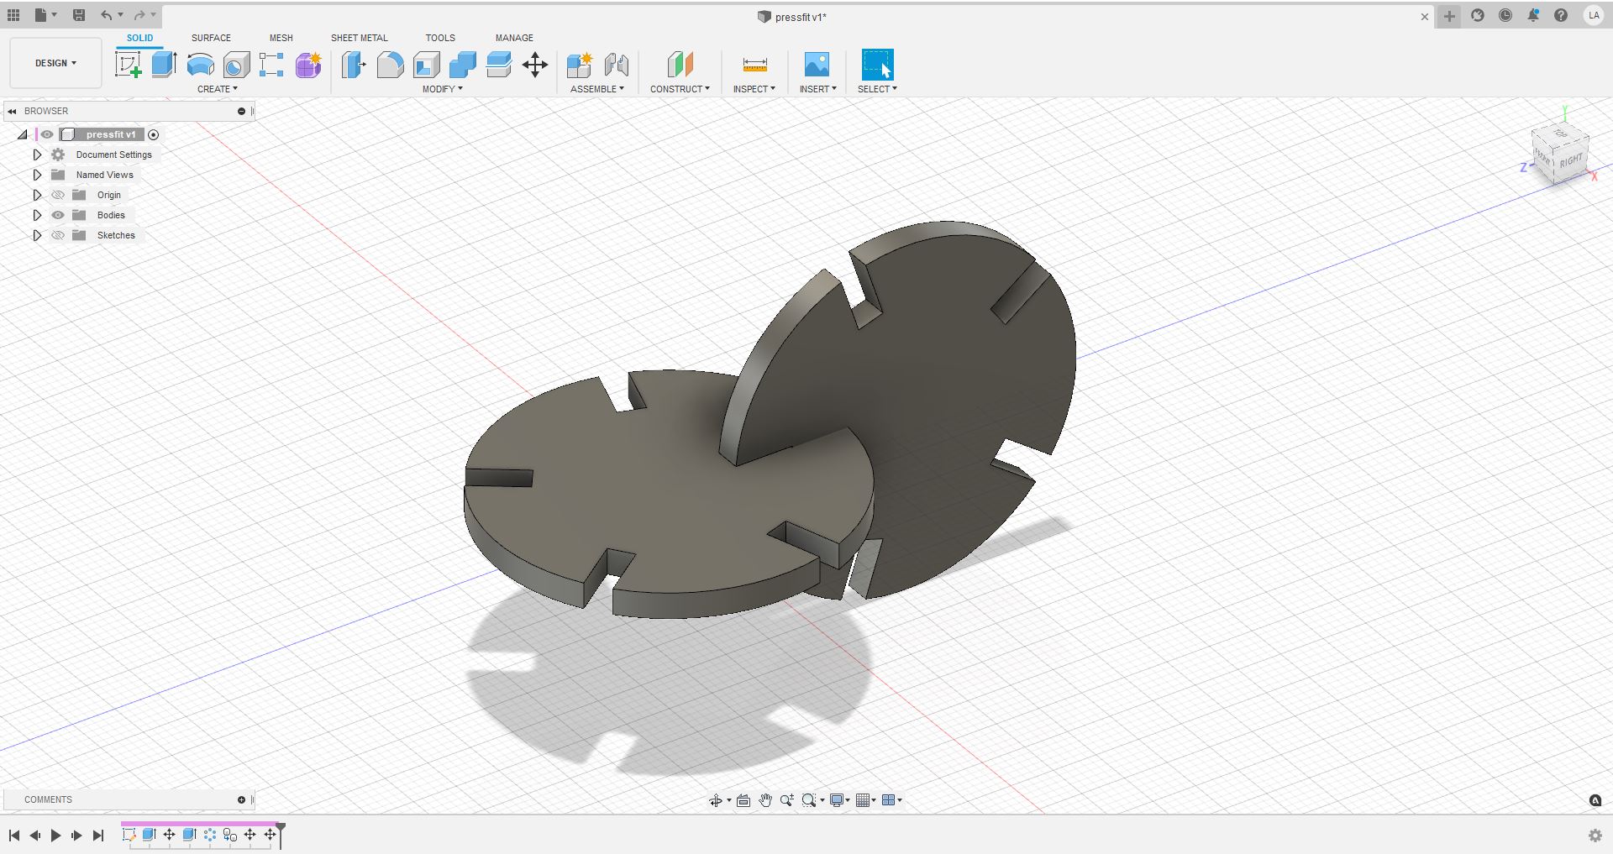Switch to the MESH tab

click(x=281, y=38)
